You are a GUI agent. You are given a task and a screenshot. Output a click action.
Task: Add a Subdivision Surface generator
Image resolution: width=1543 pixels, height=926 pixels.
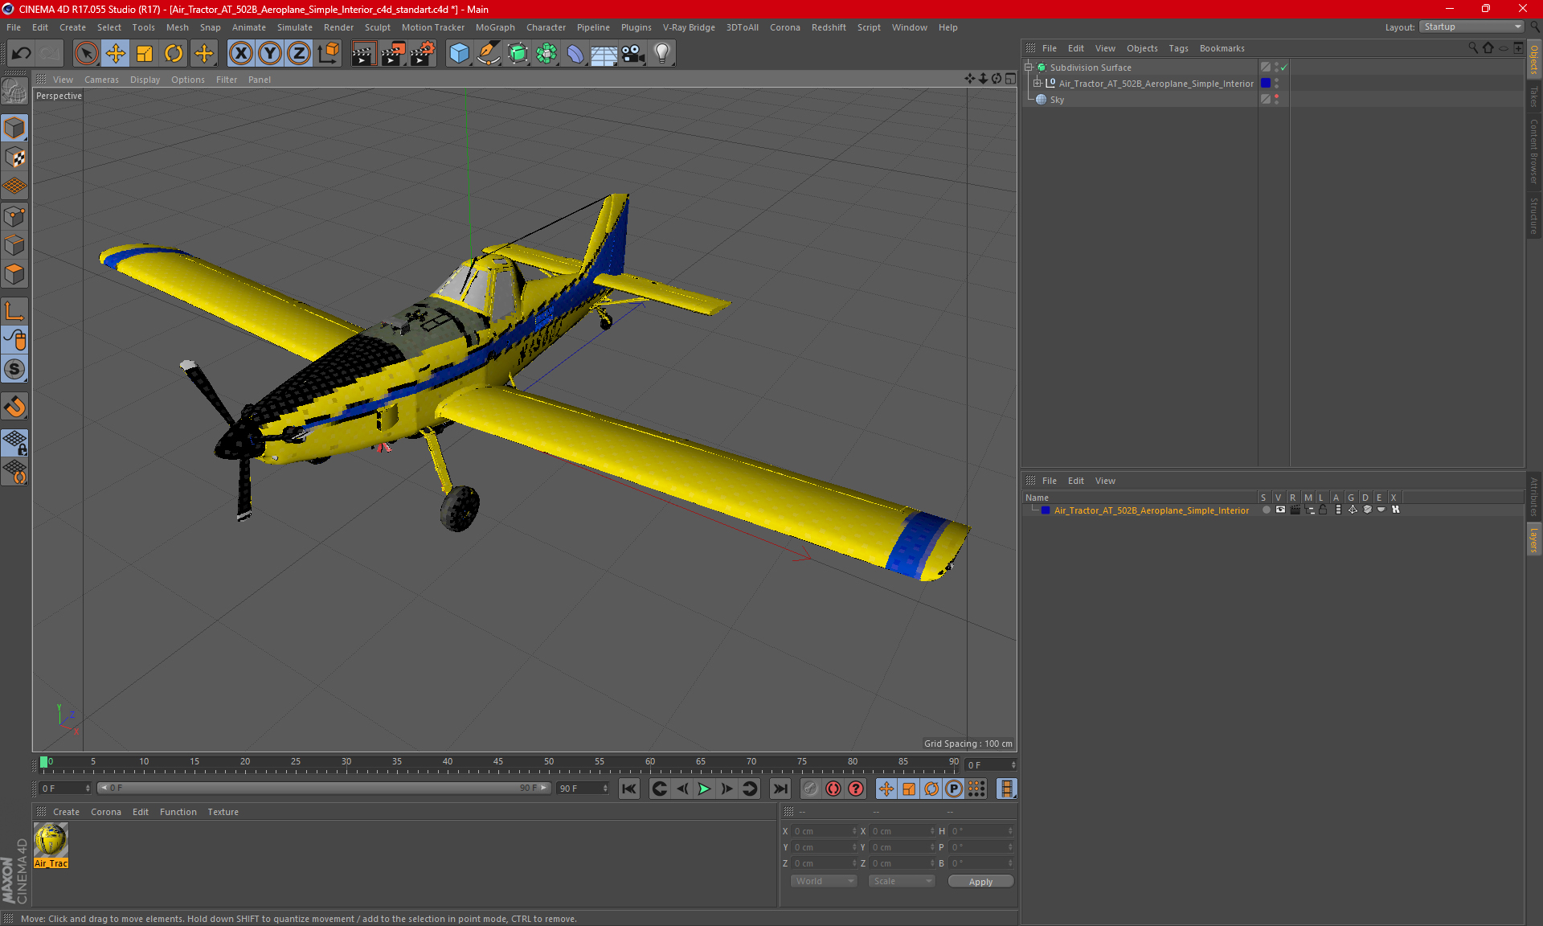[x=518, y=54]
